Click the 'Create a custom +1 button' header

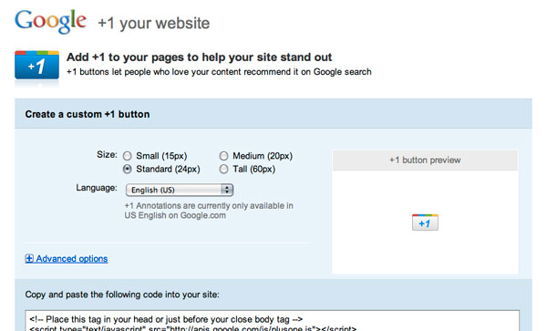88,114
